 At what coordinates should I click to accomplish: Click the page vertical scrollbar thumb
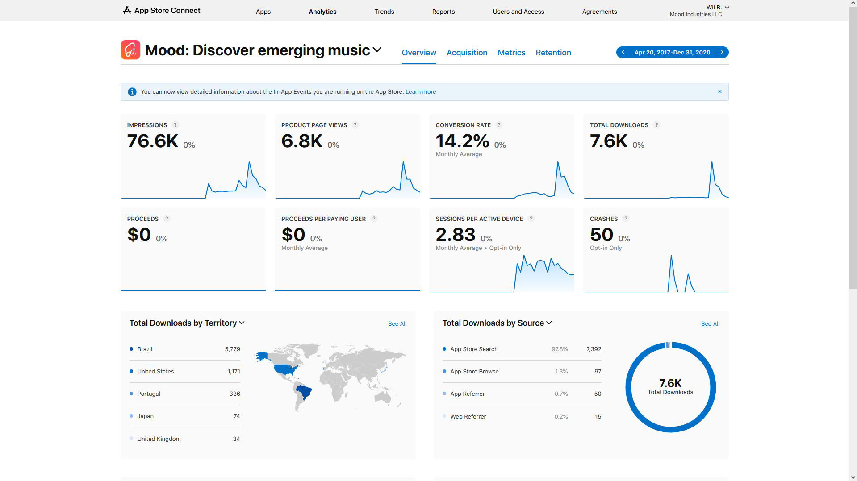[x=853, y=148]
